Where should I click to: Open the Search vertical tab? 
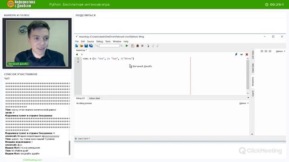253,93
